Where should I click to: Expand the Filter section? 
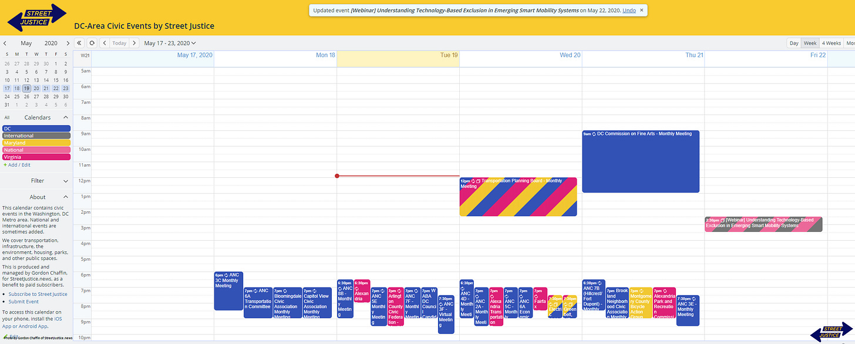click(x=66, y=181)
